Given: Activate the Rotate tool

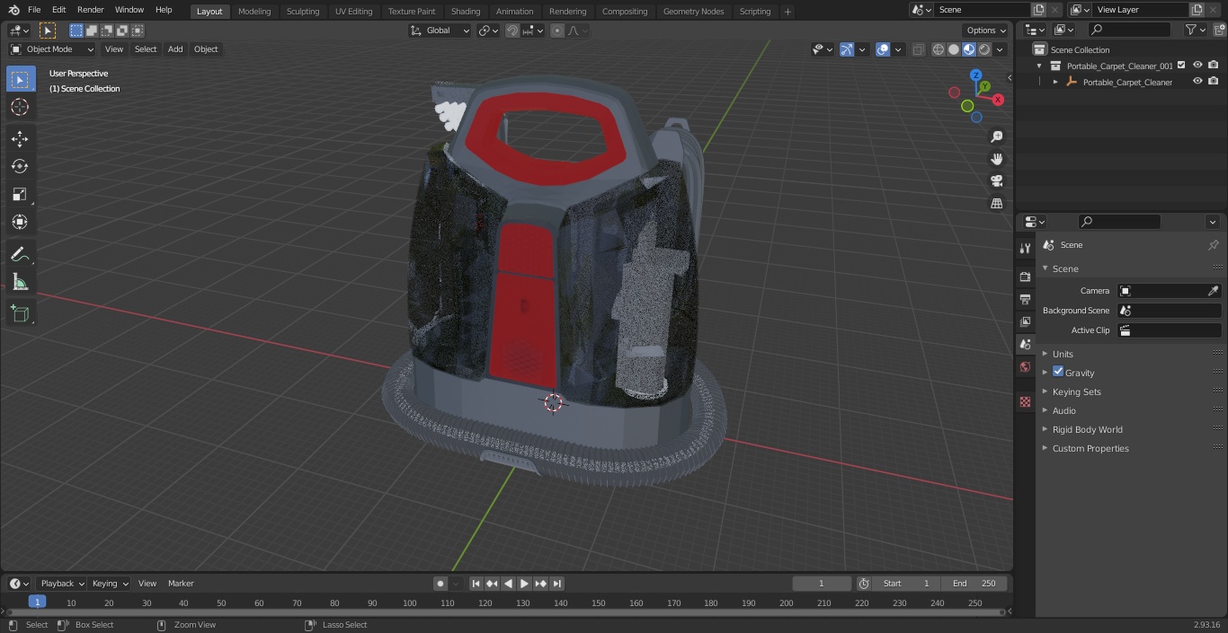Looking at the screenshot, I should click(20, 166).
